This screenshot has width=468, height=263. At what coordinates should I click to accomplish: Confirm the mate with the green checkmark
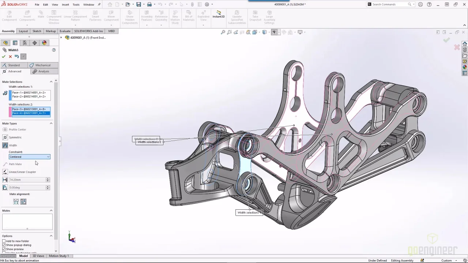4,57
